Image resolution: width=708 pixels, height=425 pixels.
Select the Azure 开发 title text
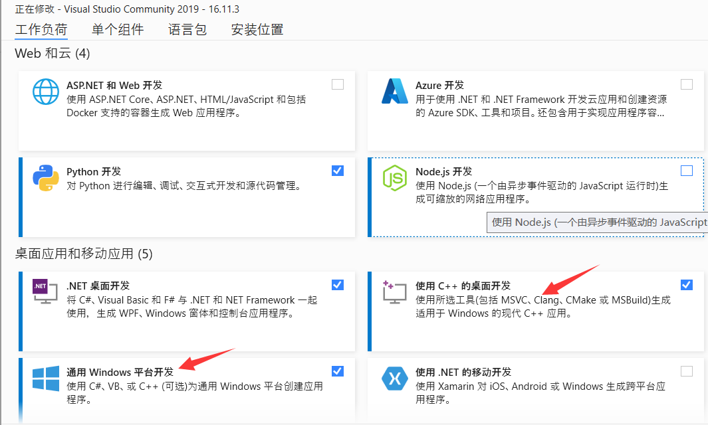[440, 85]
